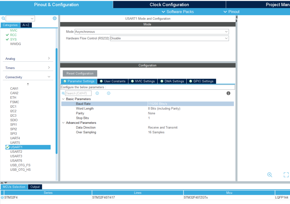
Task: Click the green check icon beside RCC
Action: point(7,35)
